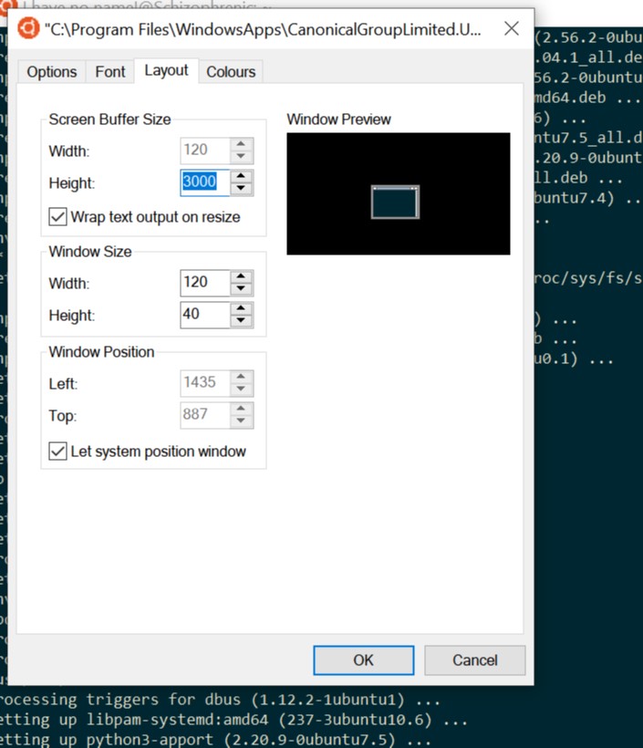
Task: Click the Window Preview thumbnail
Action: [x=399, y=193]
